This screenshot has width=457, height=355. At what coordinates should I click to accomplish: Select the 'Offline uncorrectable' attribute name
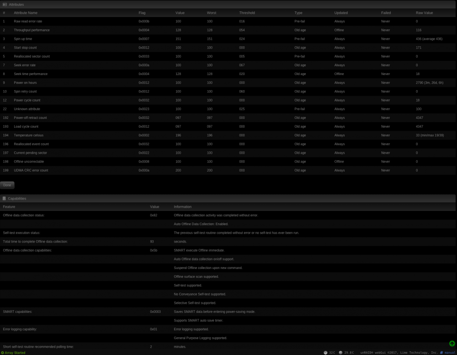[29, 161]
